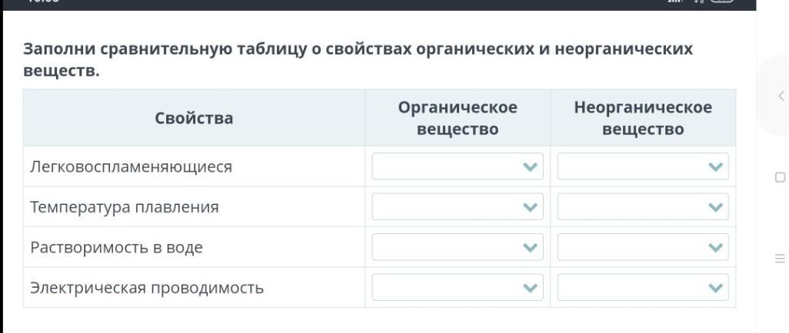Select inorganic Растворимость в воде dropdown
The width and height of the screenshot is (789, 333).
643,247
